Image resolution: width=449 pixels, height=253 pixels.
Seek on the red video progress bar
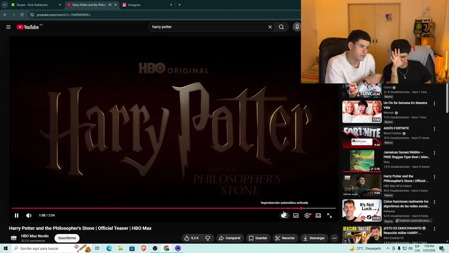coord(174,208)
